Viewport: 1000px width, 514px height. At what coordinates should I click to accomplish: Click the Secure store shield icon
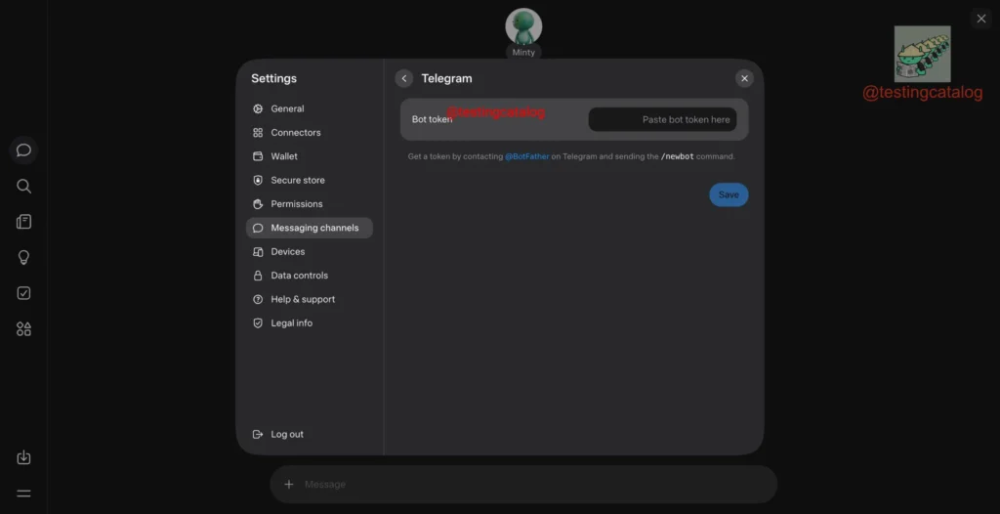258,181
